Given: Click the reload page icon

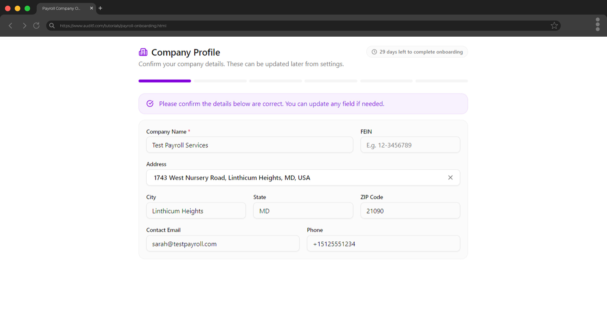Looking at the screenshot, I should point(36,26).
